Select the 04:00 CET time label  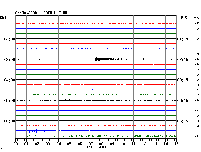click(x=10, y=80)
